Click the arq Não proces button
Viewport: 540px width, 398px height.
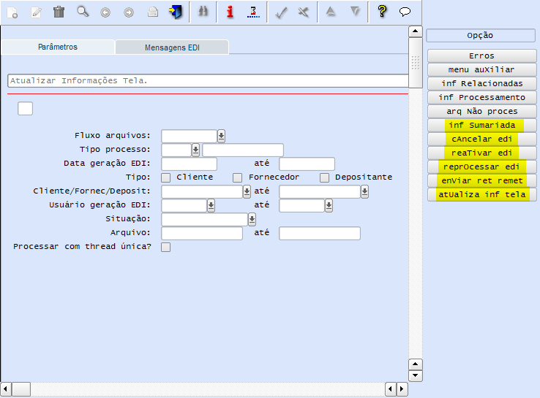pos(481,111)
